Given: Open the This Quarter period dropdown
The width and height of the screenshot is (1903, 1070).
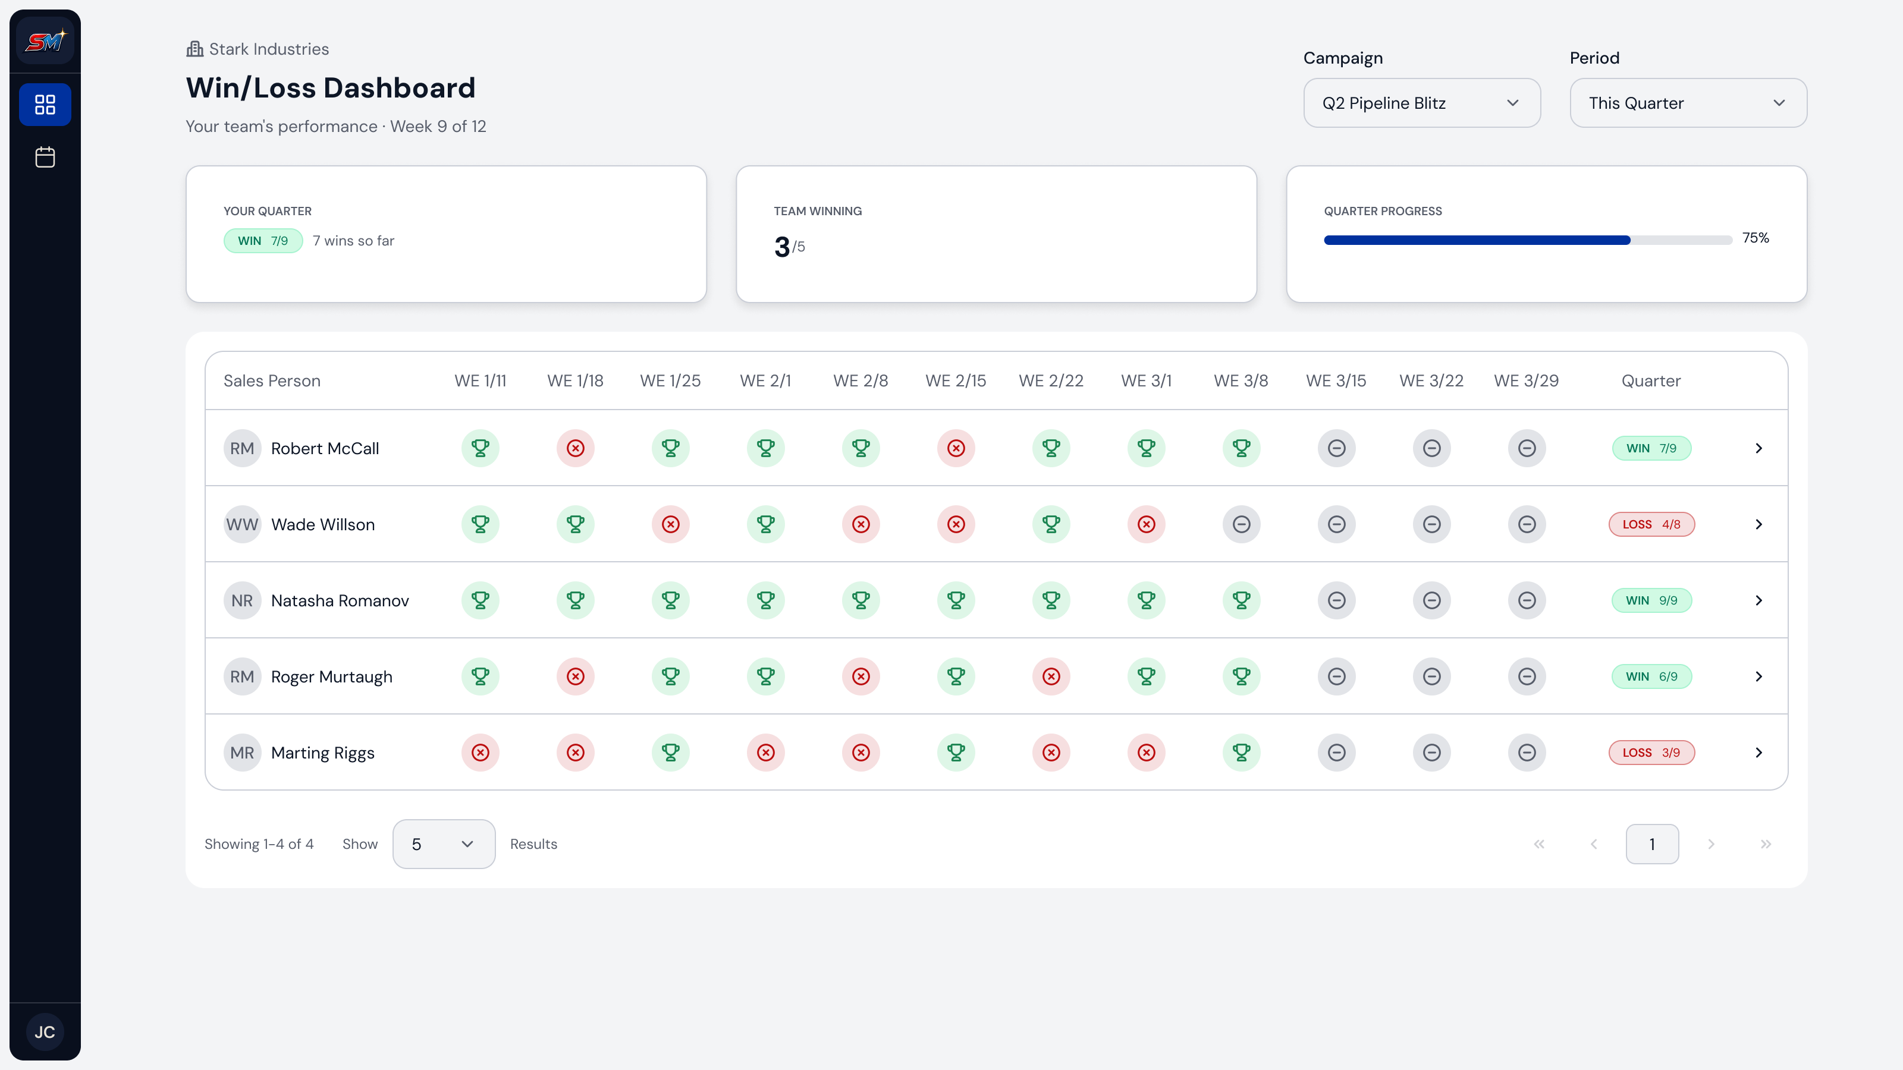Looking at the screenshot, I should click(1689, 103).
